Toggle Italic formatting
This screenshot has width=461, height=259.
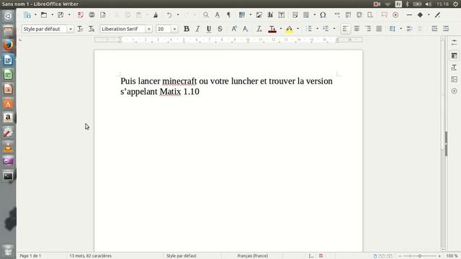(x=197, y=29)
